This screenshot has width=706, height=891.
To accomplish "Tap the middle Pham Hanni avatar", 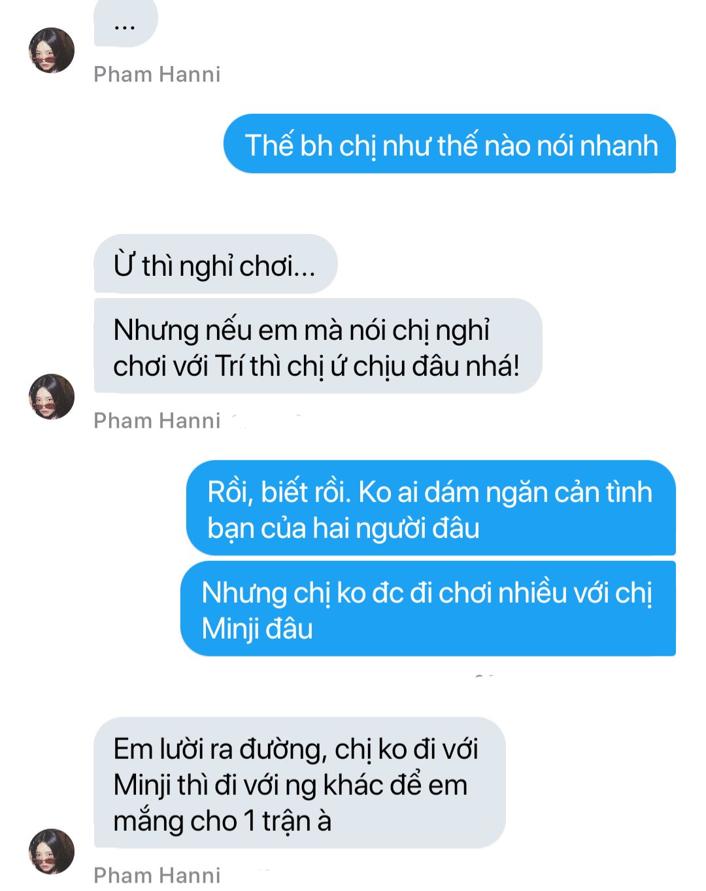I will (x=52, y=397).
